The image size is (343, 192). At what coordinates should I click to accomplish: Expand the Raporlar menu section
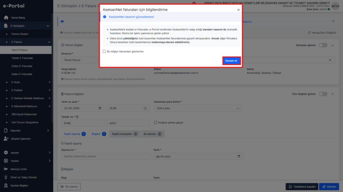point(48,131)
